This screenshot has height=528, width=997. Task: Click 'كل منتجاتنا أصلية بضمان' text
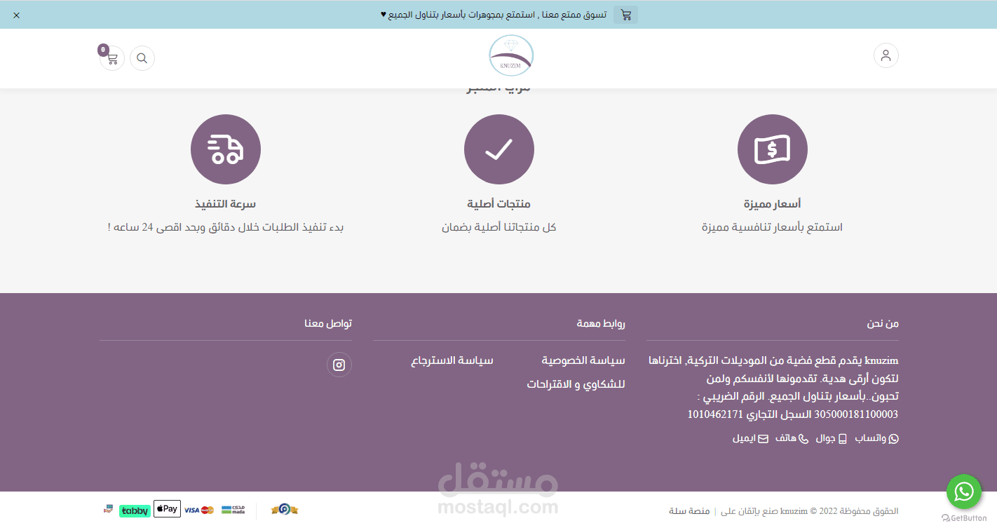(498, 227)
